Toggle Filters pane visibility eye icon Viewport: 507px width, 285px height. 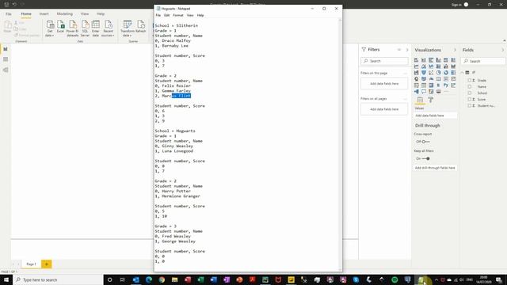click(x=399, y=50)
